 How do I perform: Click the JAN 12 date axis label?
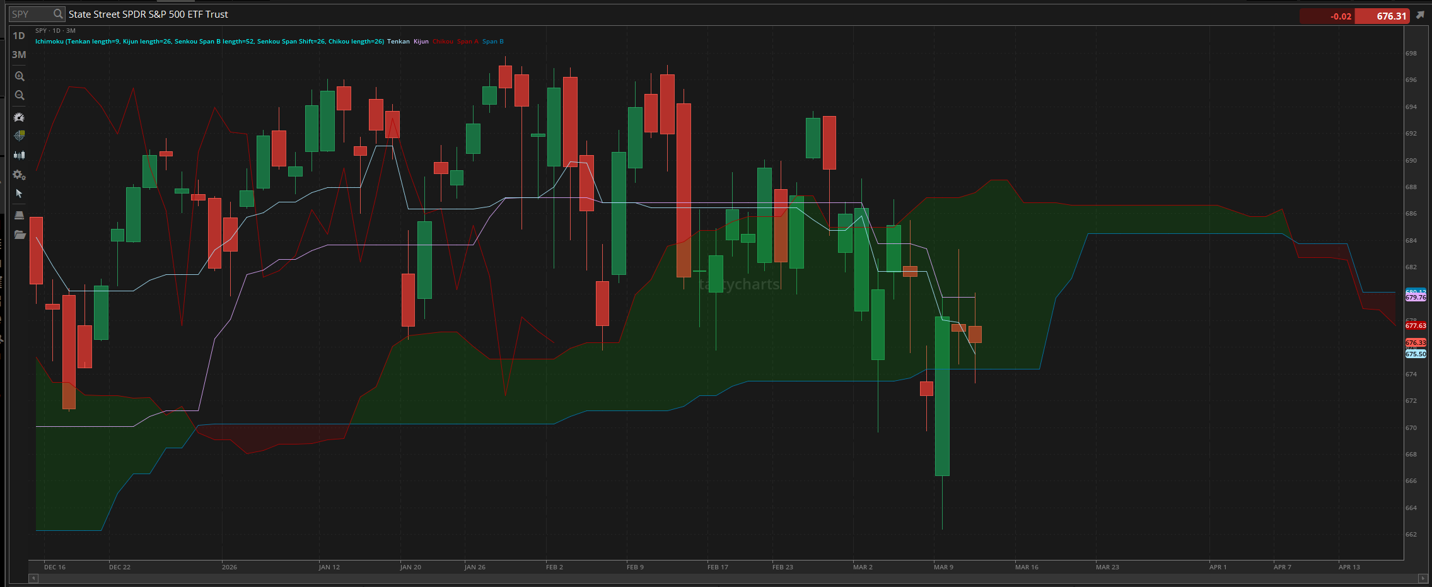coord(329,567)
